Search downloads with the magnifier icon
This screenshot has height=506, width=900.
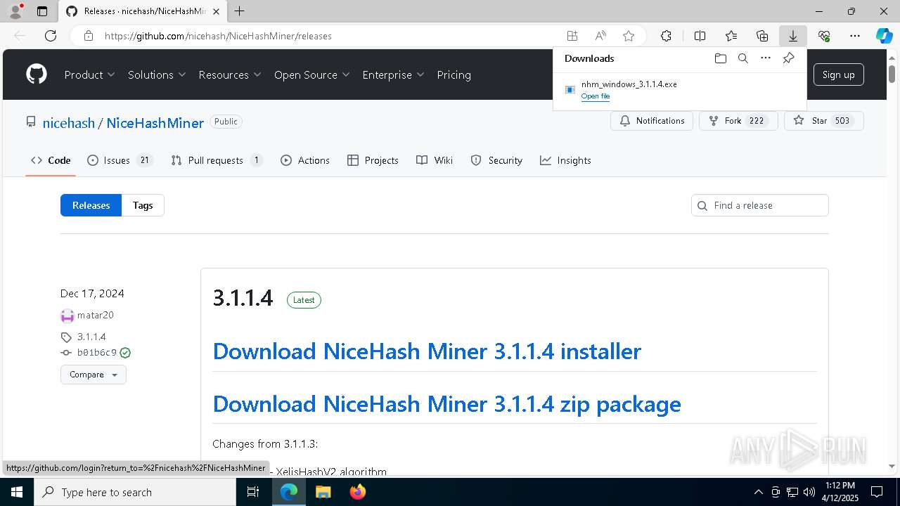742,58
